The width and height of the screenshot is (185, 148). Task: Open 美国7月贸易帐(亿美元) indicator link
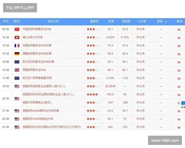click(x=37, y=103)
